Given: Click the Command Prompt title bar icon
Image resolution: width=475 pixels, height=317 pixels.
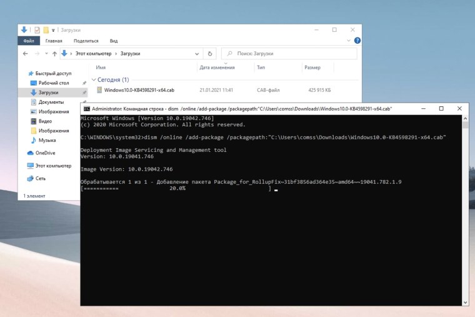Looking at the screenshot, I should [x=87, y=109].
